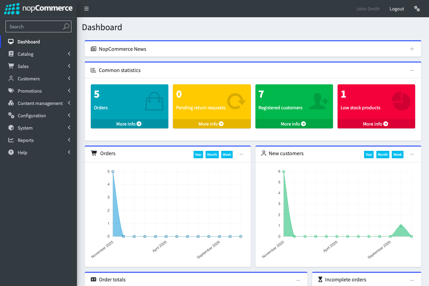Collapse the Common statistics panel
This screenshot has width=429, height=286.
tap(412, 70)
